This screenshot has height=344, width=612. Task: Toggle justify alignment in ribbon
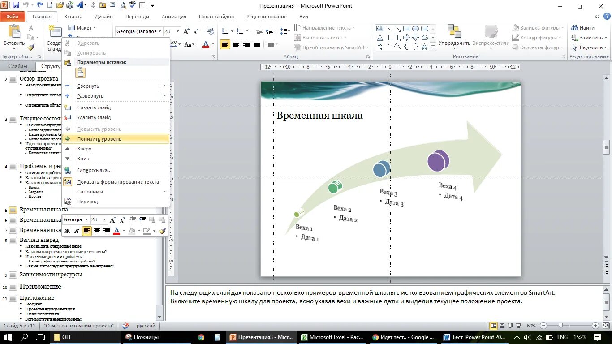click(x=257, y=44)
